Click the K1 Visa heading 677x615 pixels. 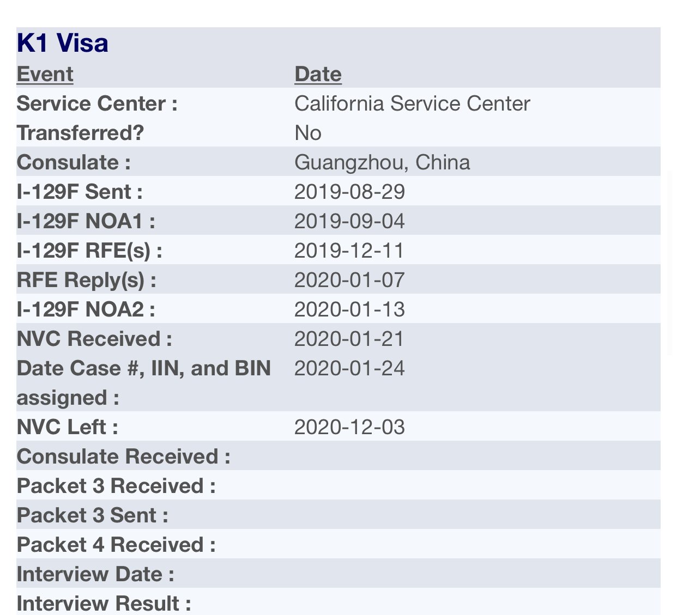(x=63, y=43)
